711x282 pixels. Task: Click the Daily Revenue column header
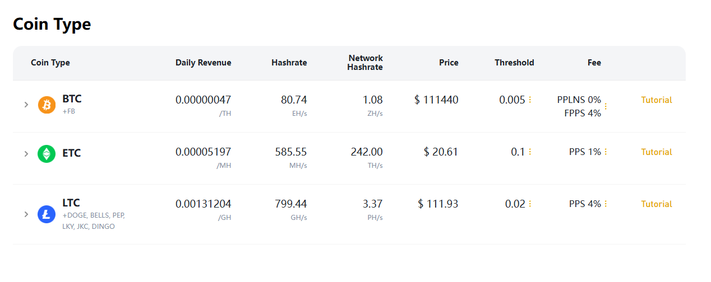(203, 63)
